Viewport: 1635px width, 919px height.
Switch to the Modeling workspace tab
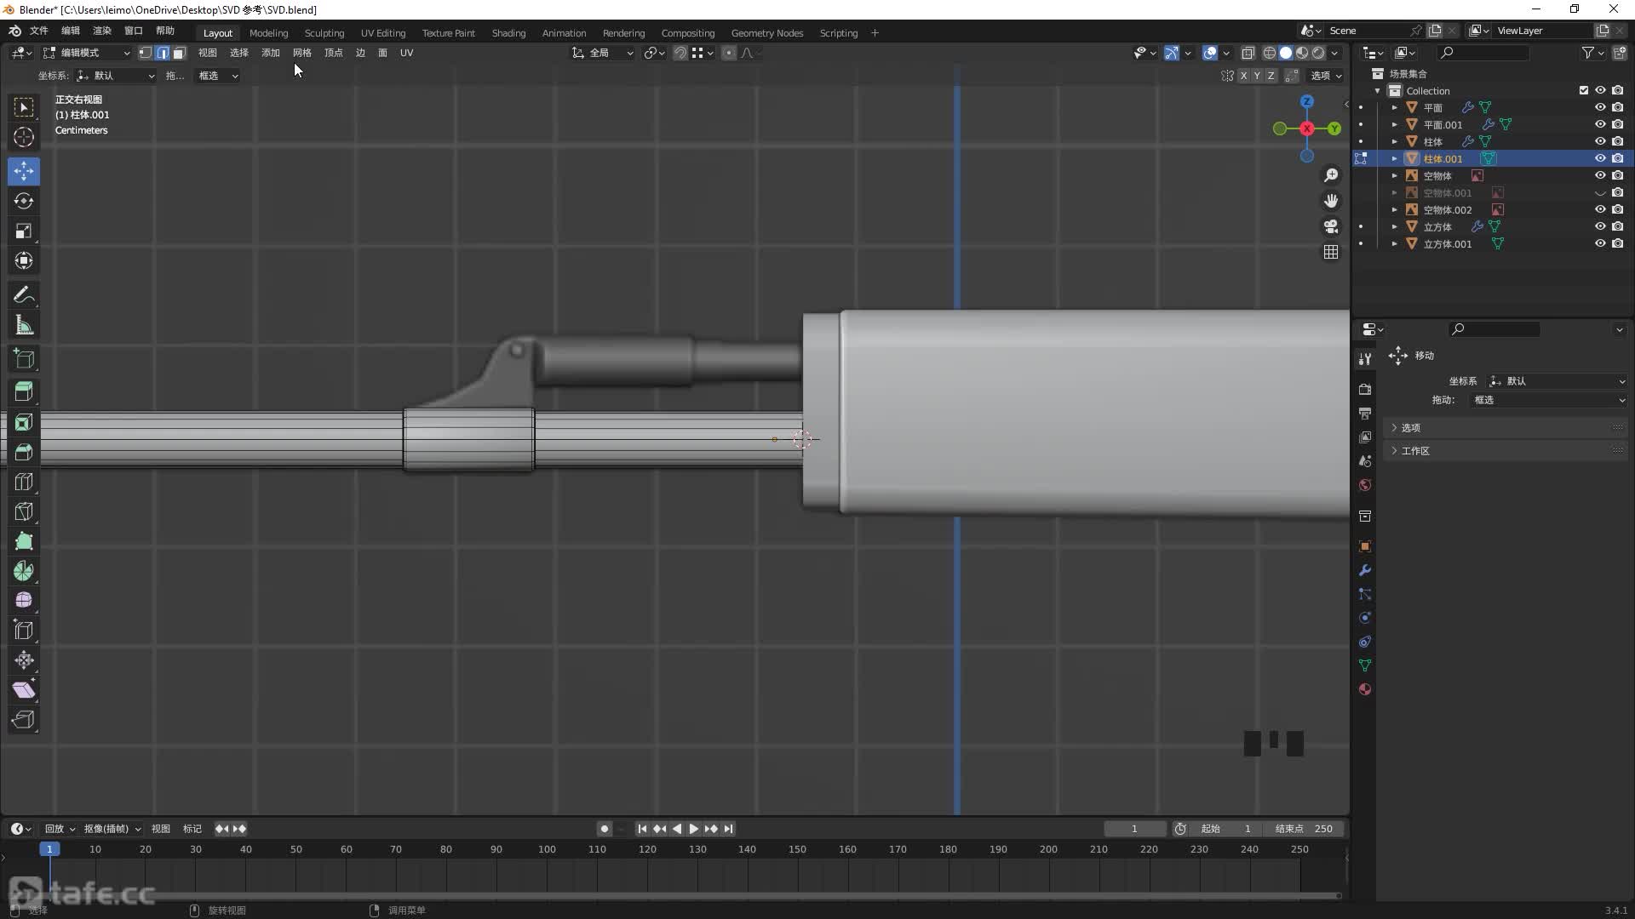tap(269, 32)
